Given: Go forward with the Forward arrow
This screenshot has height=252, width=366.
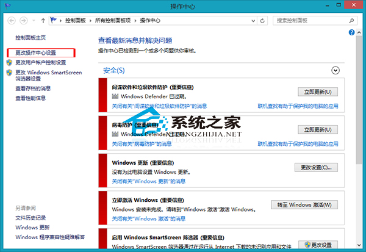Looking at the screenshot, I should point(24,21).
